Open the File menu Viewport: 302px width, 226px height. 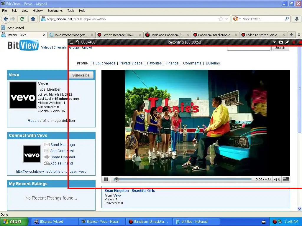pyautogui.click(x=4, y=11)
